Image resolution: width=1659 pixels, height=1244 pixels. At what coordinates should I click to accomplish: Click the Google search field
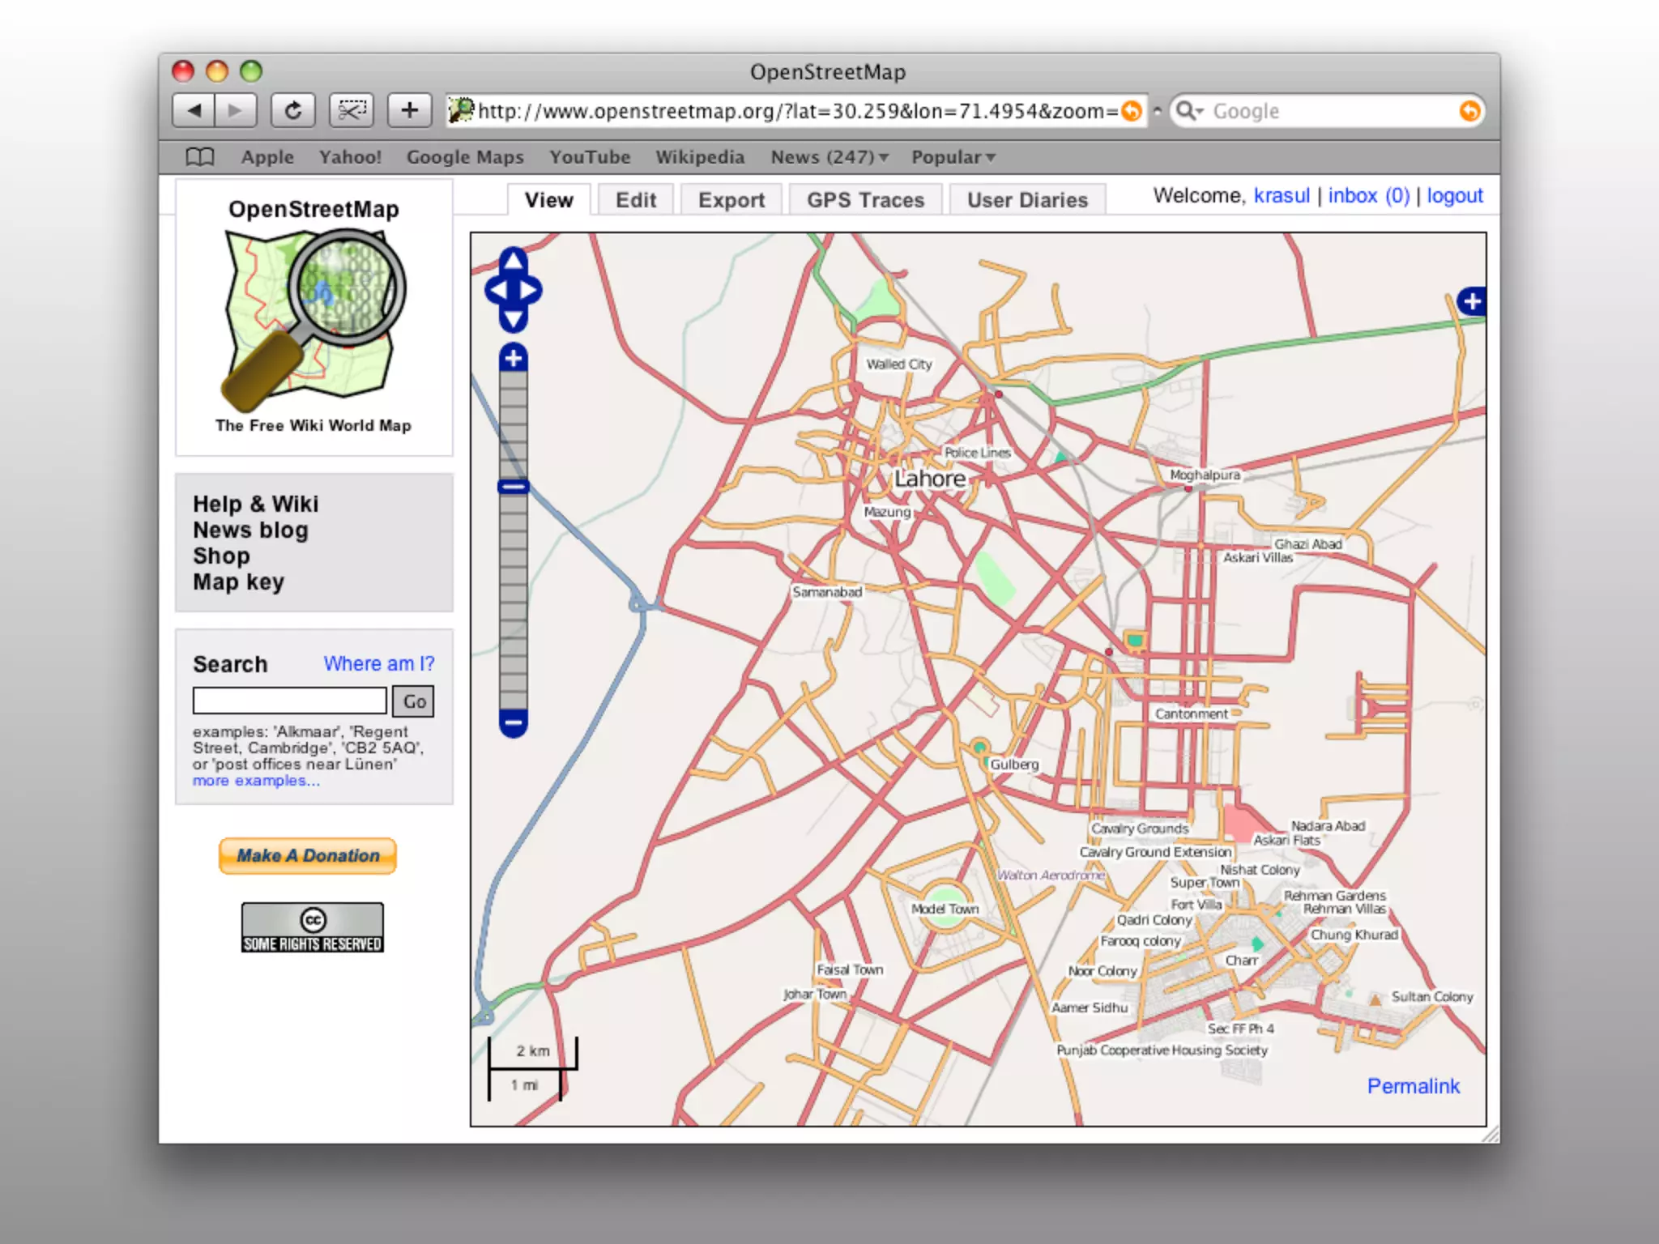click(x=1328, y=111)
